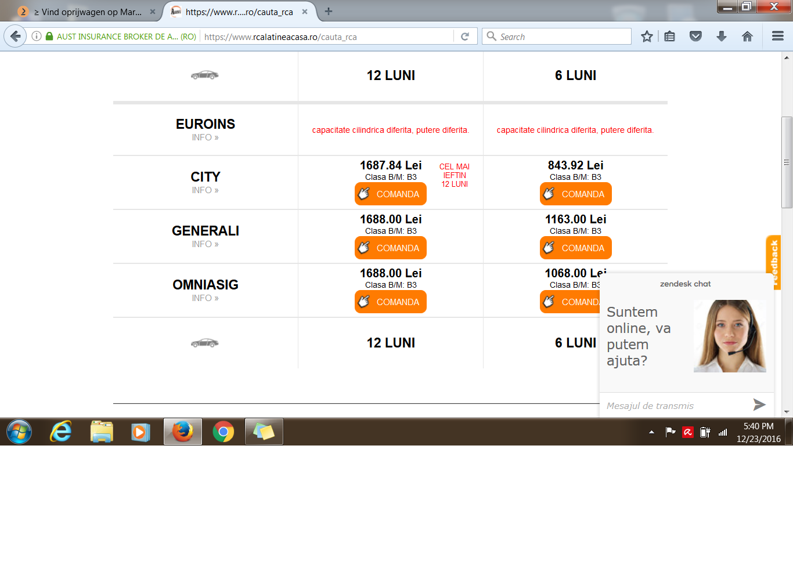This screenshot has width=793, height=565.
Task: Open the INFO link under OMNIASIG
Action: pos(206,298)
